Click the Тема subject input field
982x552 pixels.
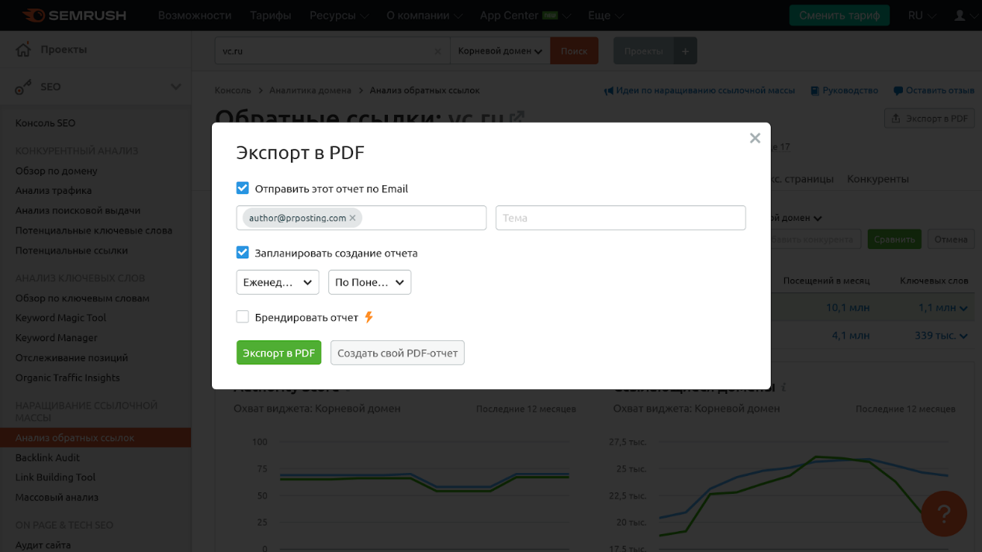(x=621, y=218)
